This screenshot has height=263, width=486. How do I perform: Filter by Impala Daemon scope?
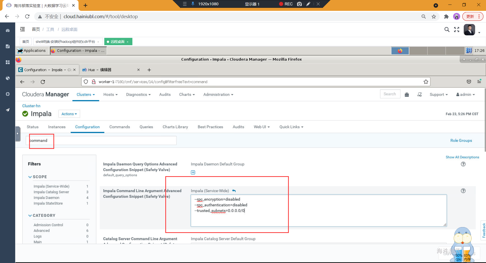pos(47,198)
